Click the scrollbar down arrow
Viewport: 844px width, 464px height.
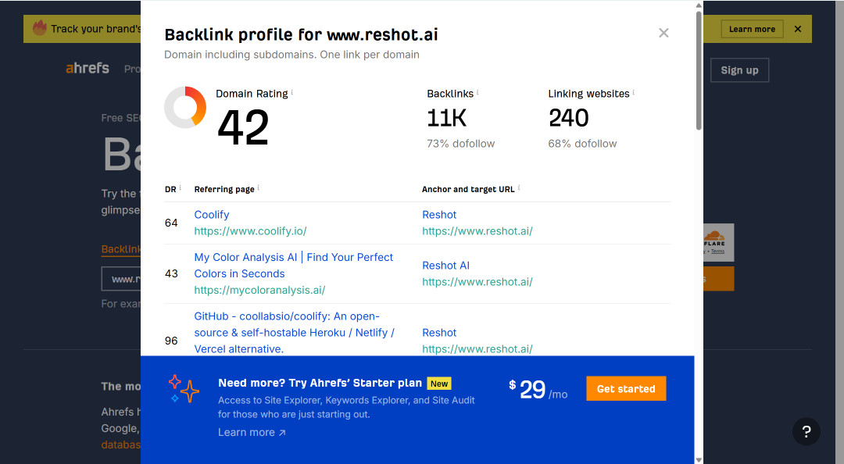click(x=699, y=459)
